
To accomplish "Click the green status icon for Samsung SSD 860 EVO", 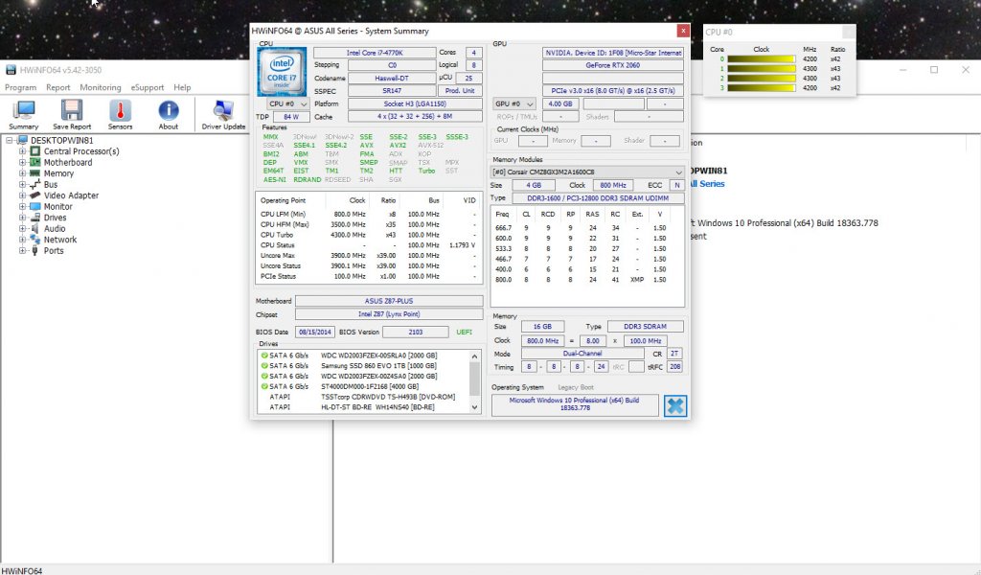I will click(x=264, y=365).
